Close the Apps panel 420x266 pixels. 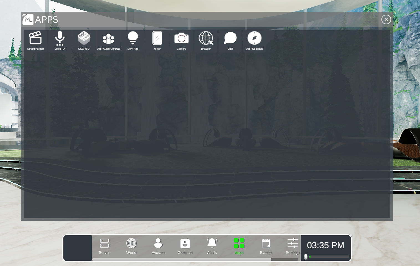click(386, 20)
